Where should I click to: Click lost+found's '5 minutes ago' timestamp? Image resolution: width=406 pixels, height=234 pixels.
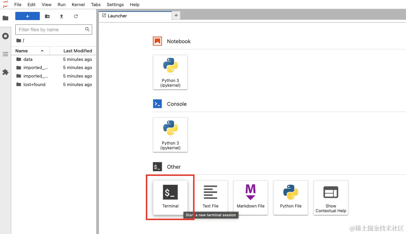78,84
